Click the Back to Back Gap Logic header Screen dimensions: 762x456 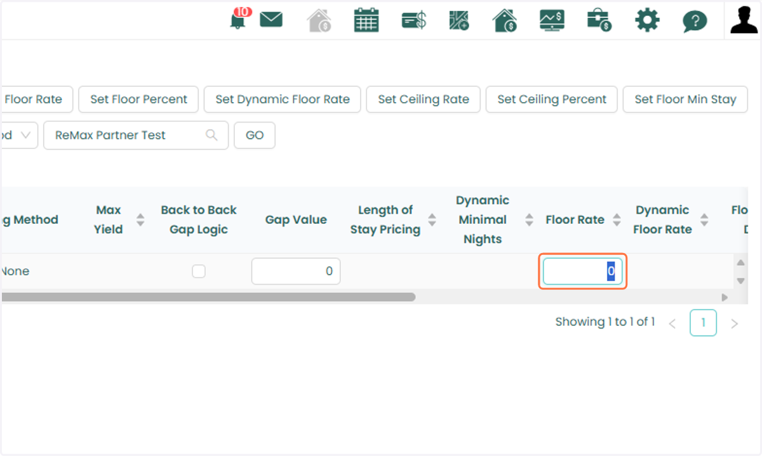[x=199, y=220]
